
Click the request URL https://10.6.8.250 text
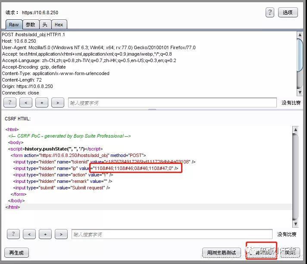[x=40, y=13]
